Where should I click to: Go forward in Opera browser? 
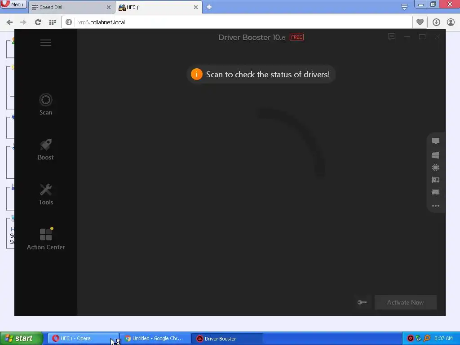pyautogui.click(x=23, y=22)
